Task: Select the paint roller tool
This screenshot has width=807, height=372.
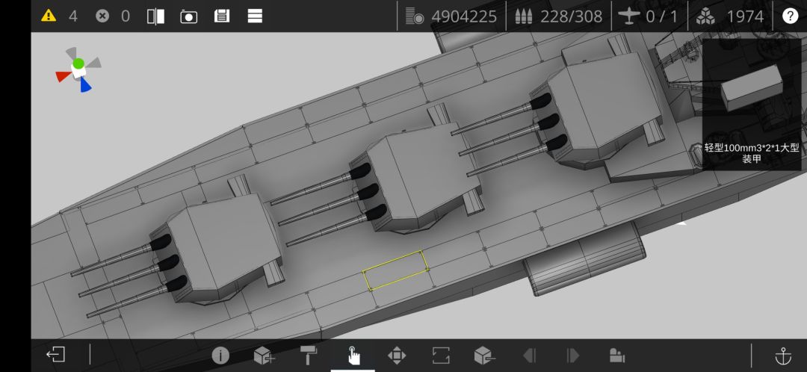Action: click(309, 356)
